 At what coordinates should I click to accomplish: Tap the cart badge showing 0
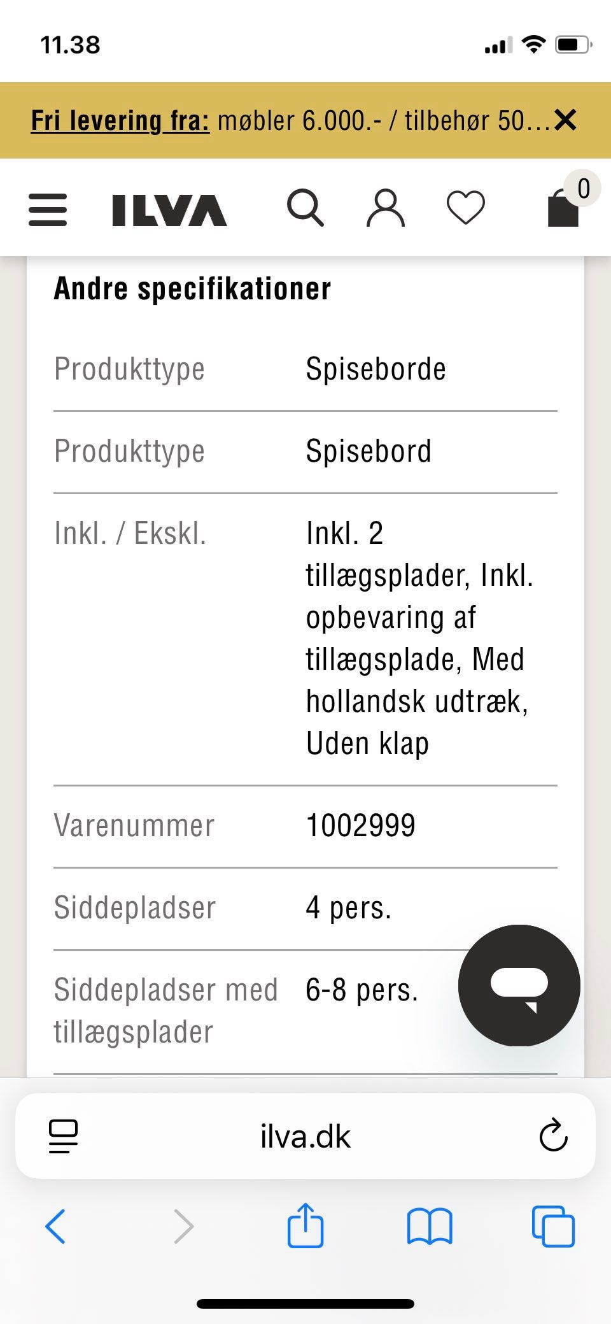pyautogui.click(x=583, y=188)
